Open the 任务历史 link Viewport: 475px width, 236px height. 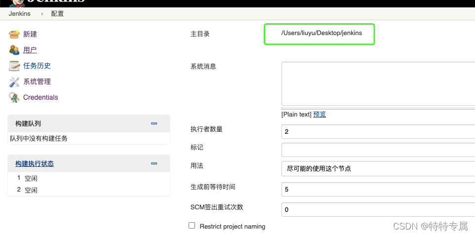[37, 66]
